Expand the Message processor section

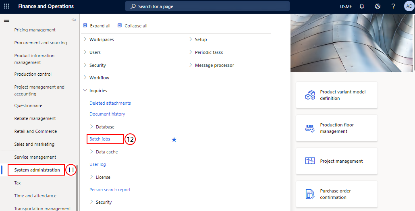(x=191, y=65)
